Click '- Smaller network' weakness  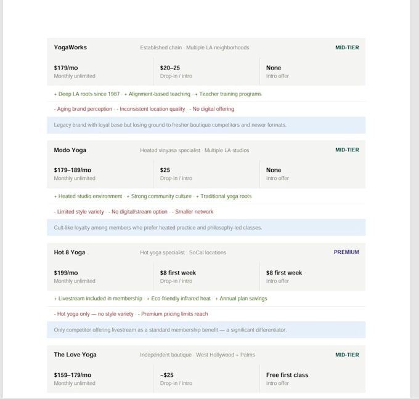coord(193,212)
